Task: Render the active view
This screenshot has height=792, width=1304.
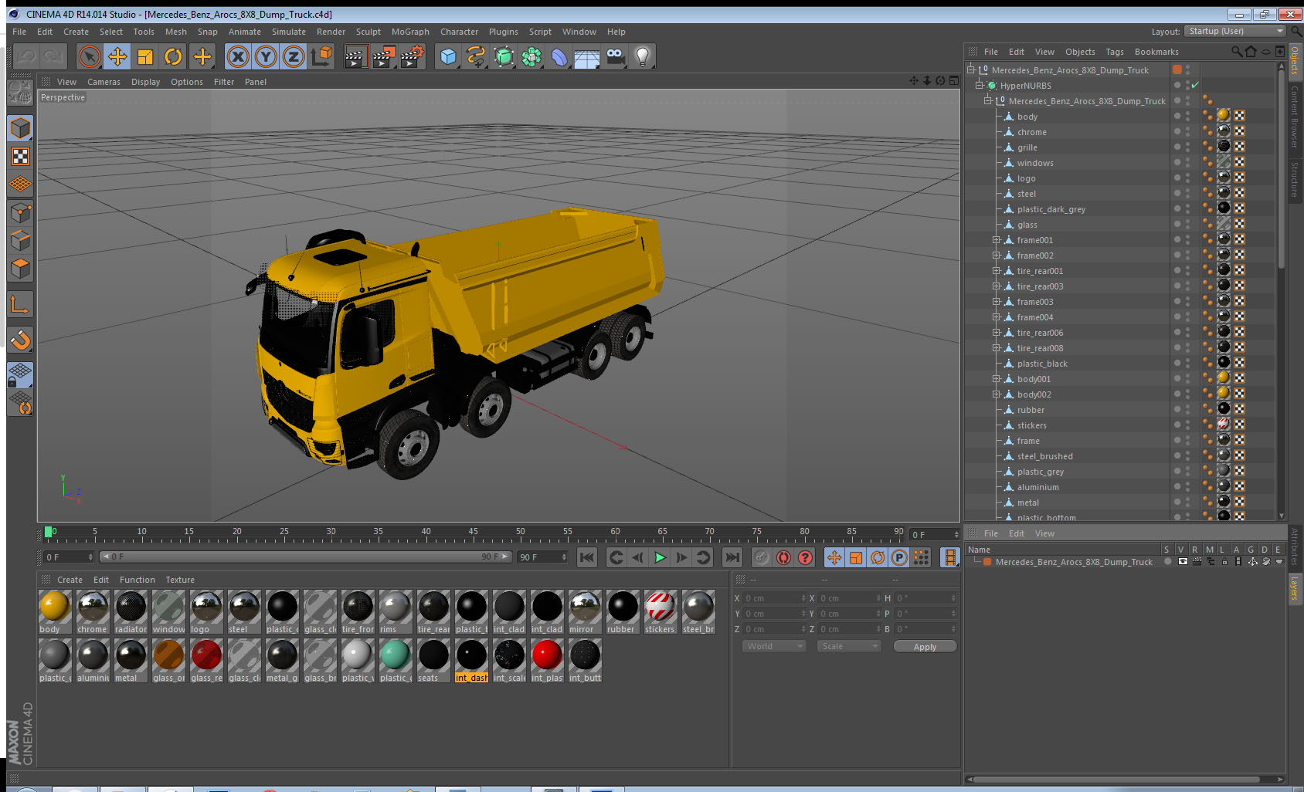Action: [x=355, y=56]
